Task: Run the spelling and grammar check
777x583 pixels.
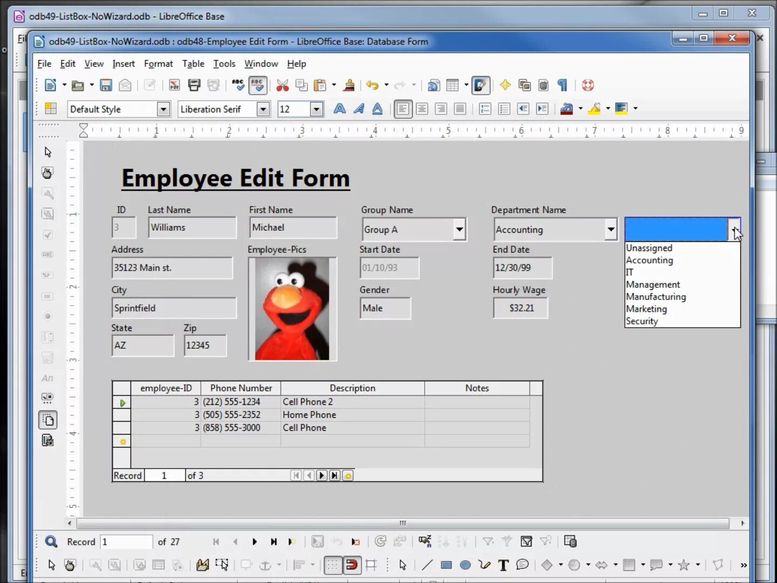Action: (237, 85)
